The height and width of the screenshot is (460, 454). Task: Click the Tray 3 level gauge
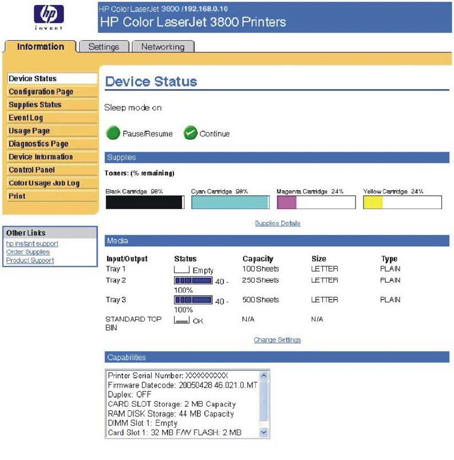(194, 300)
